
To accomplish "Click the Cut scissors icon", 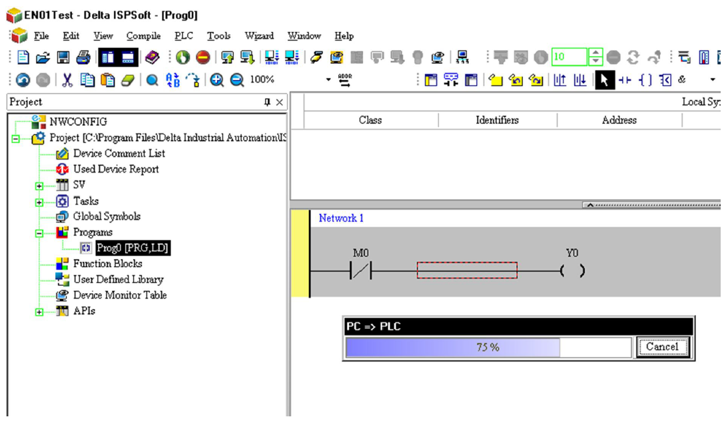I will (67, 80).
